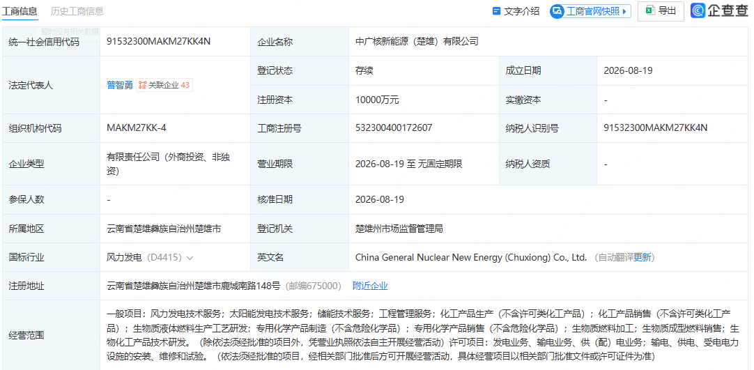Click the Excel icon on 导出
The width and height of the screenshot is (754, 370).
650,10
